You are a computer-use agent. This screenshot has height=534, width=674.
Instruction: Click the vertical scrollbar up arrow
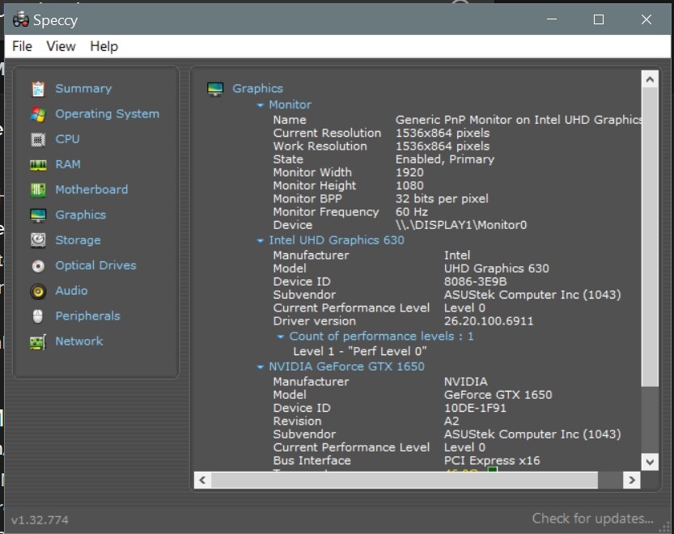click(x=650, y=79)
